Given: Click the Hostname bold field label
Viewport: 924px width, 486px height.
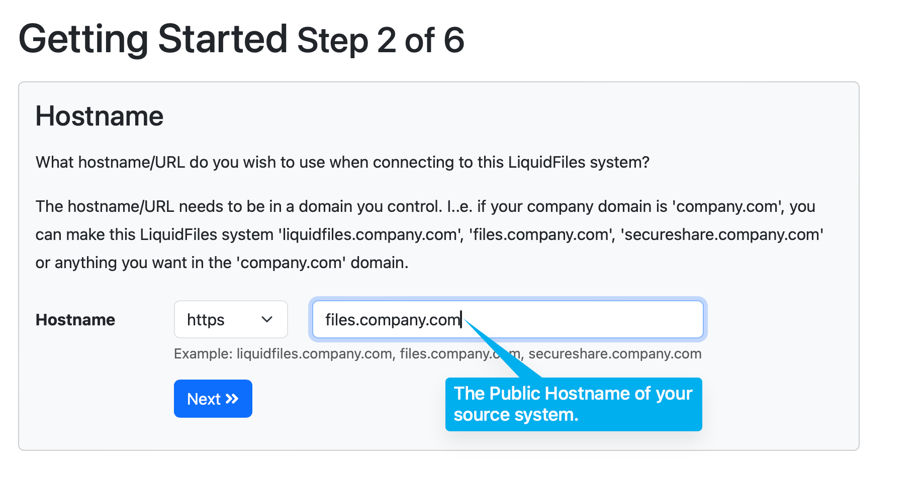Looking at the screenshot, I should [74, 319].
